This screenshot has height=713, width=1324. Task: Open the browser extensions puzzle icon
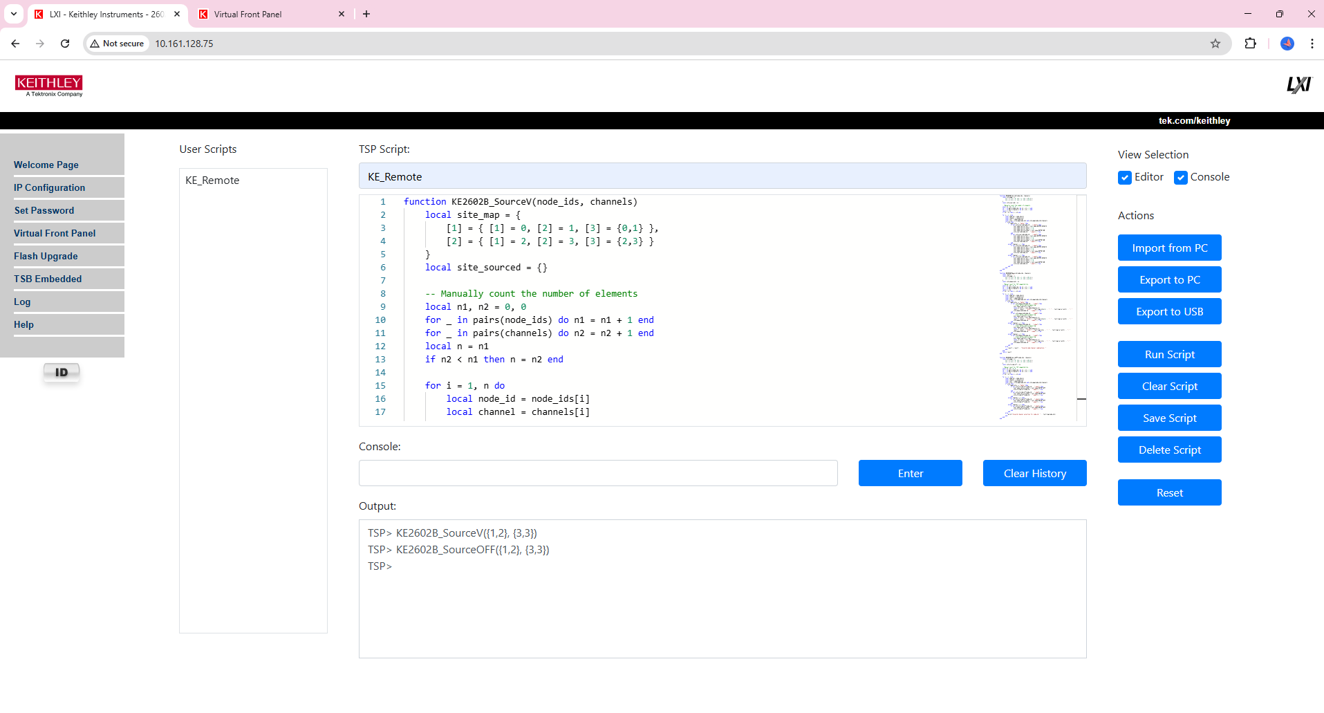tap(1250, 44)
